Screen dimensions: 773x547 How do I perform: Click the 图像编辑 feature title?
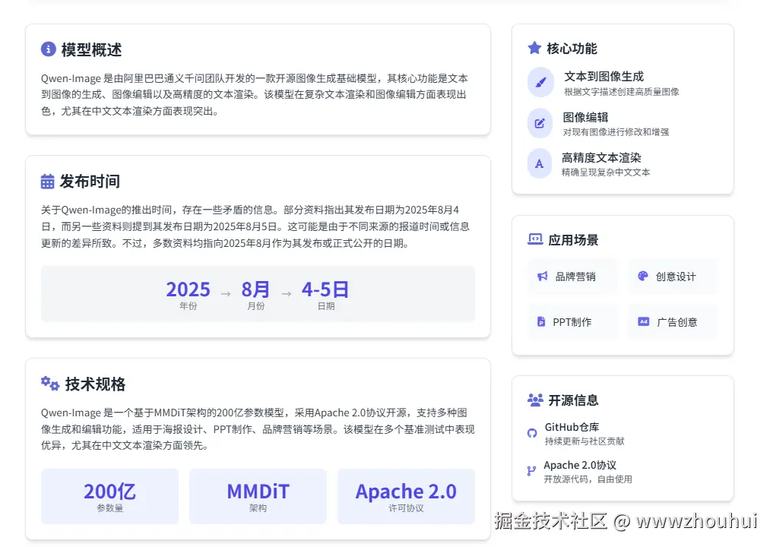point(586,117)
